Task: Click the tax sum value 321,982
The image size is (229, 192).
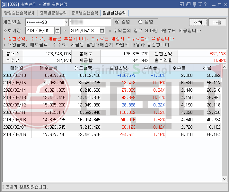Action: 140,60
